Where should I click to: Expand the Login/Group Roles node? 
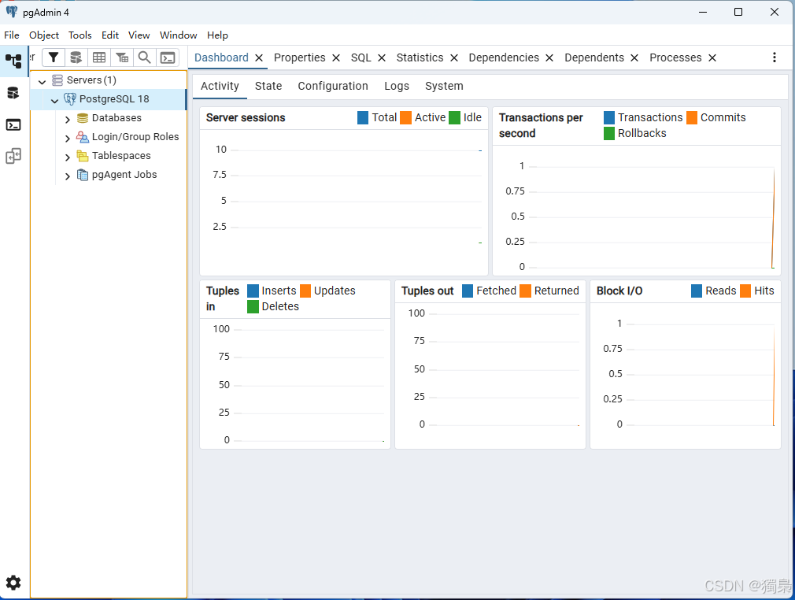[68, 138]
